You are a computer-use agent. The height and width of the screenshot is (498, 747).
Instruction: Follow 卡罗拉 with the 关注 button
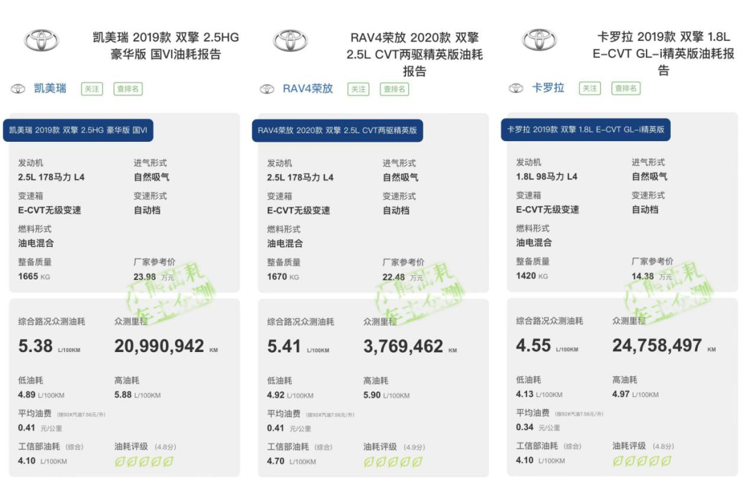coord(590,88)
